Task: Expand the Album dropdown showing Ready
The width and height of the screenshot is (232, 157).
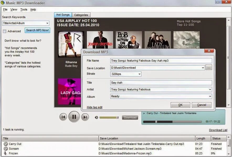Action: point(210,96)
